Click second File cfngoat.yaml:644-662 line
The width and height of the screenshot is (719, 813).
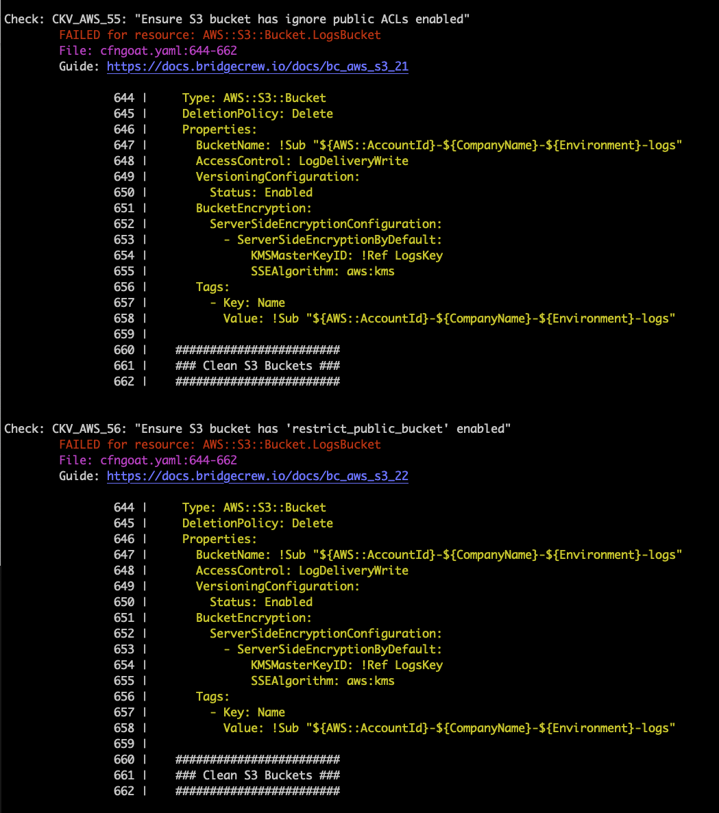point(148,460)
